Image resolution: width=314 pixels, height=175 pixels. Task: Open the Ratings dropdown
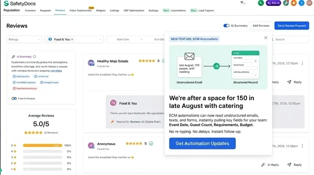(24, 39)
